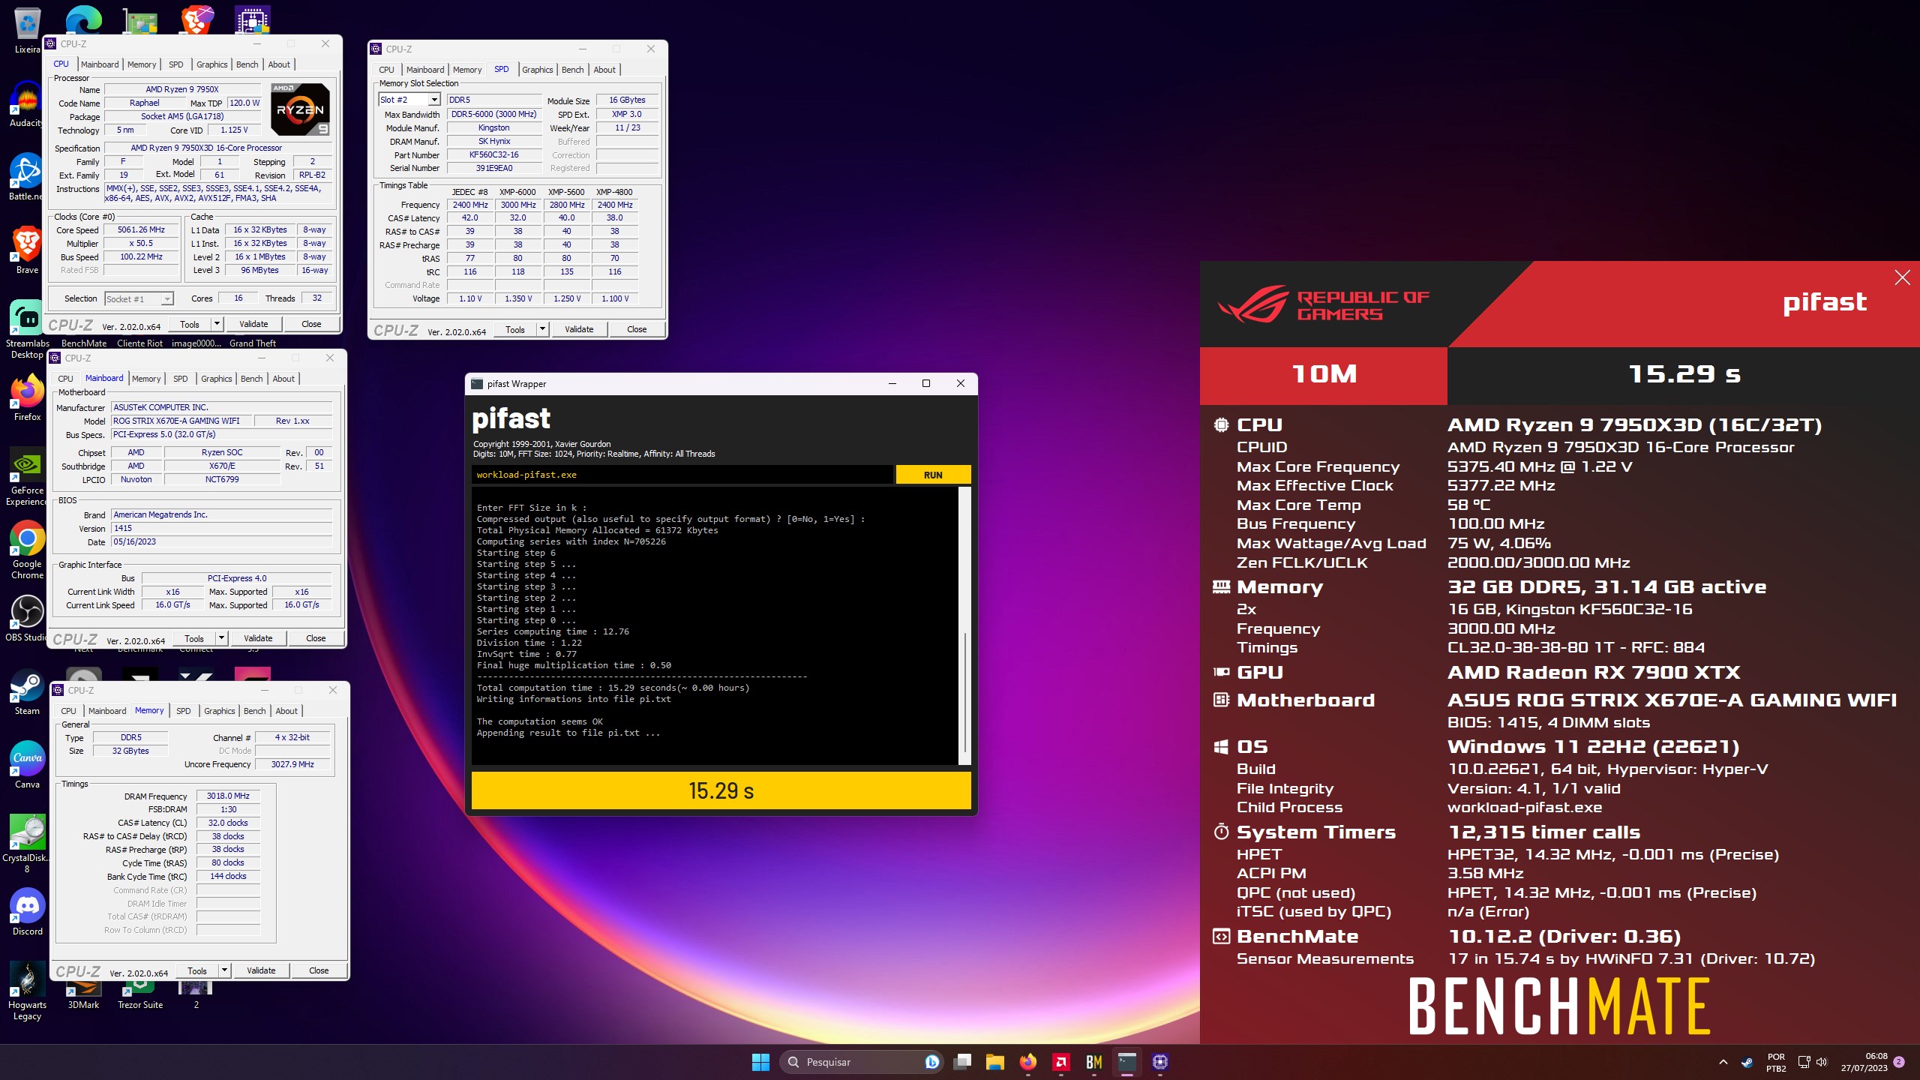Click the Steam icon in the system tray
Image resolution: width=1920 pixels, height=1080 pixels.
pyautogui.click(x=1747, y=1062)
